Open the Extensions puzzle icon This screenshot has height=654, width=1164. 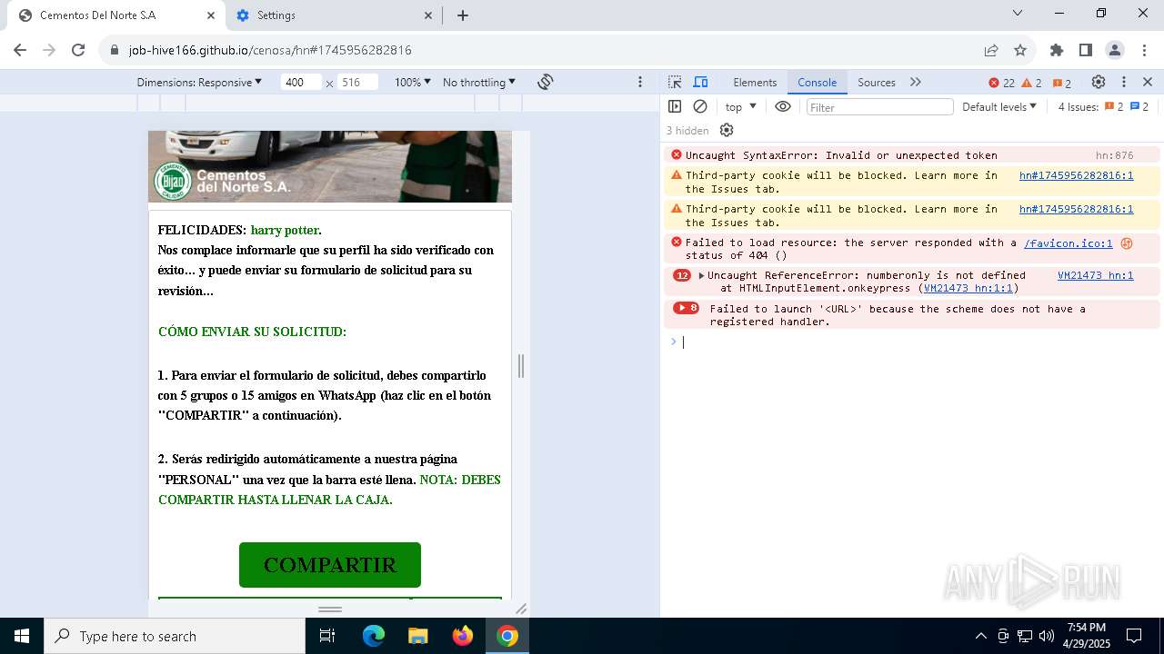tap(1057, 50)
